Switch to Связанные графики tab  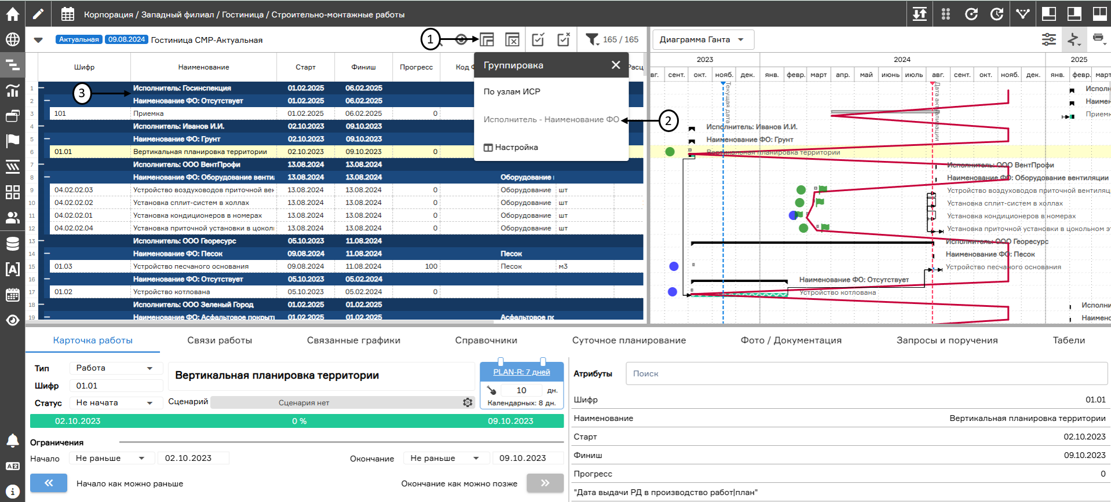pos(353,340)
